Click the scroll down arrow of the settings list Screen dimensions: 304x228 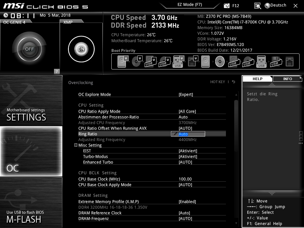(236, 223)
